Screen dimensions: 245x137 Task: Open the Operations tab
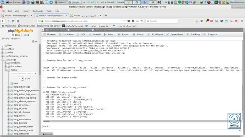pyautogui.click(x=175, y=34)
